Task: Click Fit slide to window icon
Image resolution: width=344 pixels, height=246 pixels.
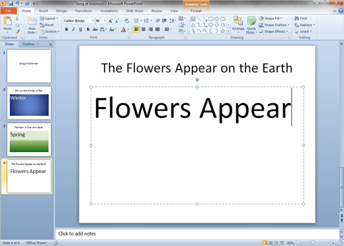Action: pos(340,243)
